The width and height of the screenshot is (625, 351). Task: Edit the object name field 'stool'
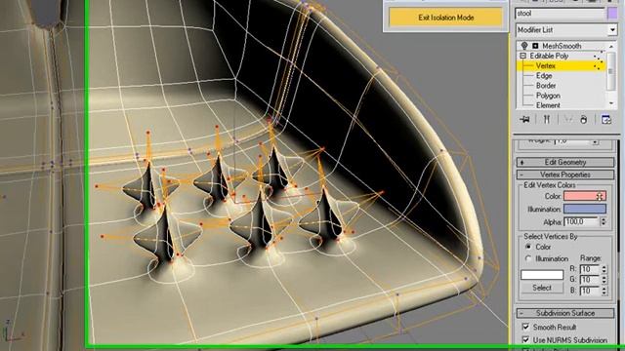pyautogui.click(x=560, y=14)
